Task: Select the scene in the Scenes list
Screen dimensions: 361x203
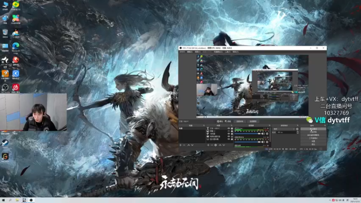Action: click(192, 129)
